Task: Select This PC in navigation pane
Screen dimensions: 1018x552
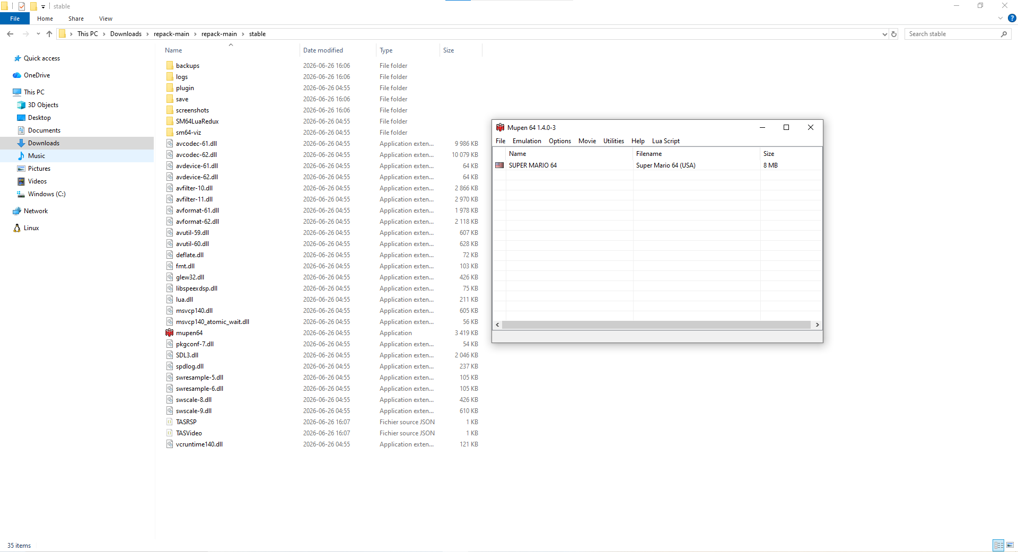Action: pyautogui.click(x=34, y=92)
